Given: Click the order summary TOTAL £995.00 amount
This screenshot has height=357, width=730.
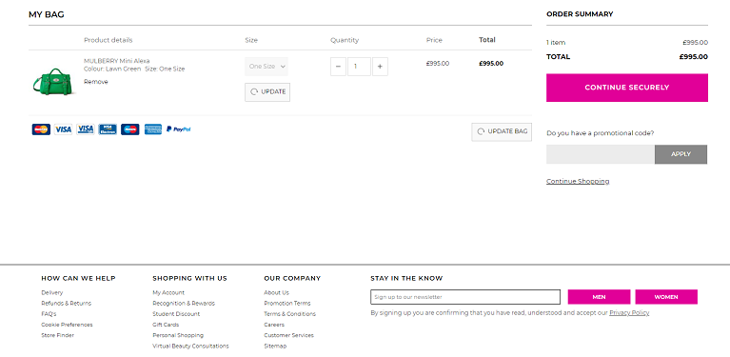Looking at the screenshot, I should click(x=693, y=57).
